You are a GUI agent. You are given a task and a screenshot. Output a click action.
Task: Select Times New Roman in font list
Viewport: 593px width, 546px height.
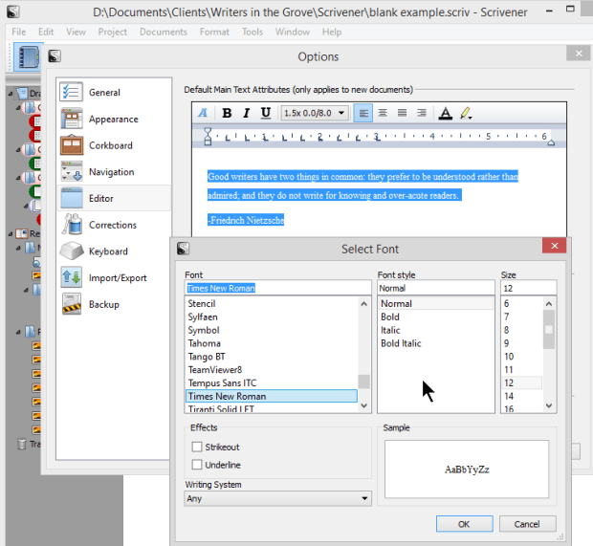(272, 396)
